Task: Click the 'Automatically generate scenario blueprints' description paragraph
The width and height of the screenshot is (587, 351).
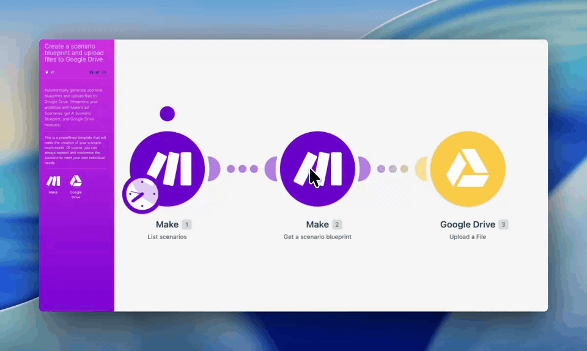Action: point(74,108)
